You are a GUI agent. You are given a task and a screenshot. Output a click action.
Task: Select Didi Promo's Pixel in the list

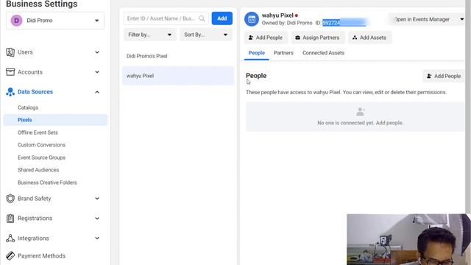[178, 56]
